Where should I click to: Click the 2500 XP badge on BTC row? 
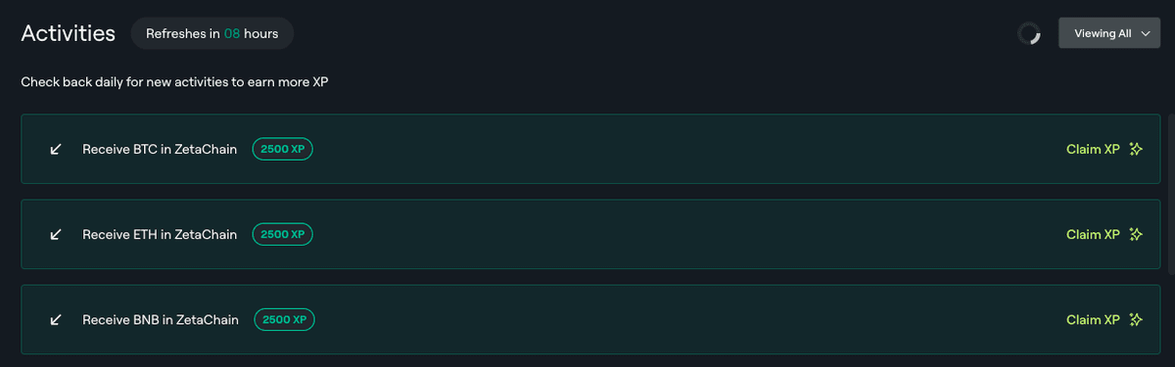(x=283, y=150)
